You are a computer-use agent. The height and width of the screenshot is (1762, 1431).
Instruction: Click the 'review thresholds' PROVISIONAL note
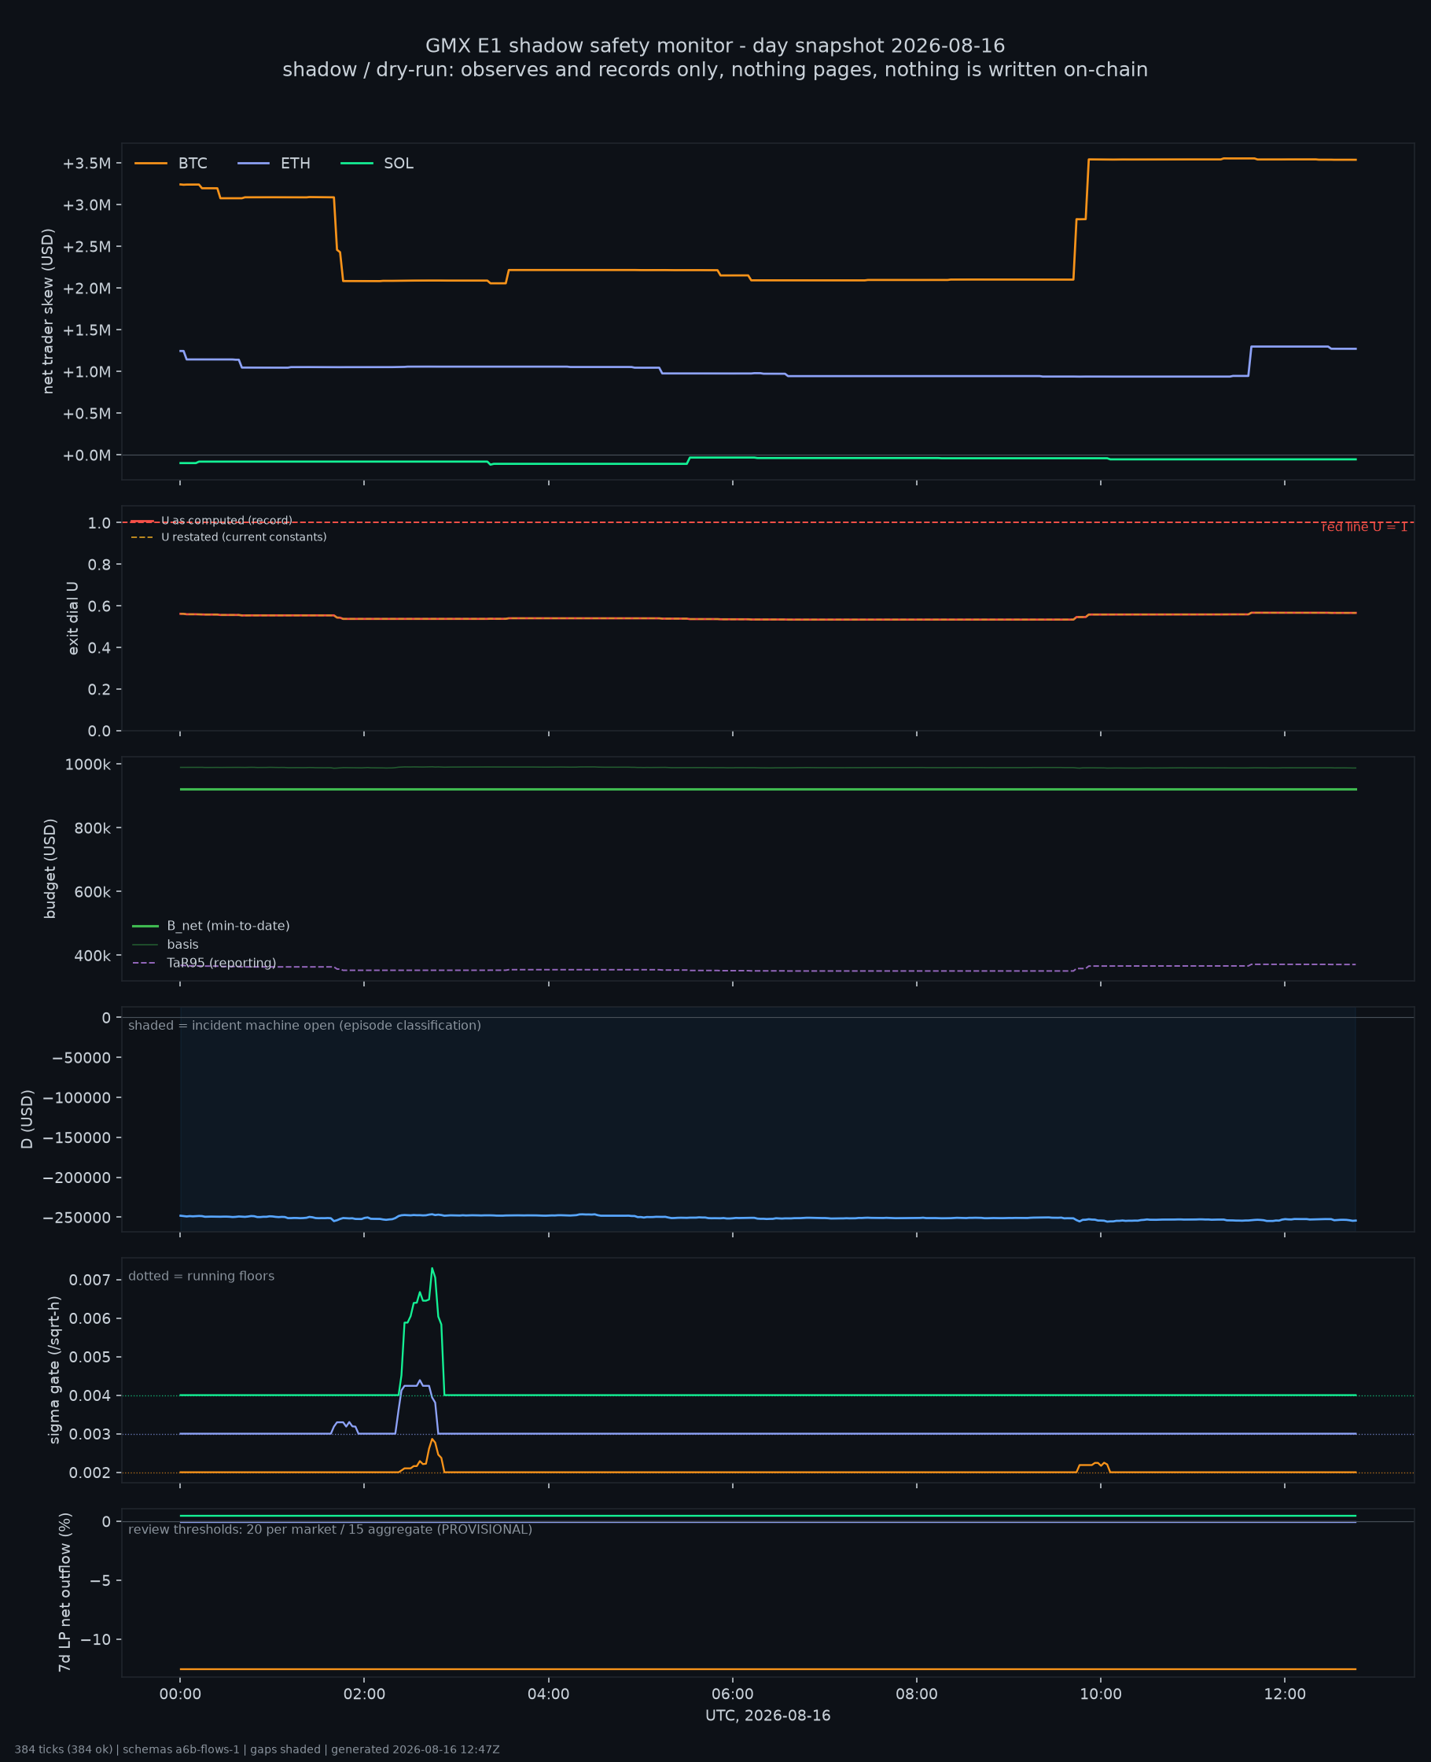tap(330, 1530)
